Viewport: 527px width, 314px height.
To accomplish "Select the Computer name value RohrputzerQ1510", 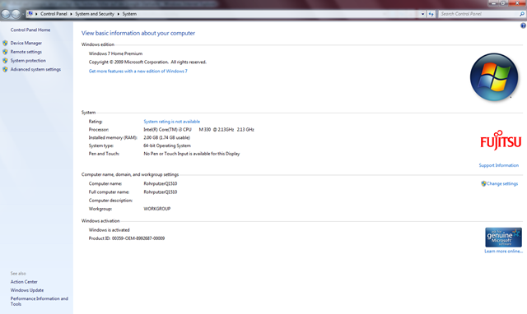I will click(161, 183).
